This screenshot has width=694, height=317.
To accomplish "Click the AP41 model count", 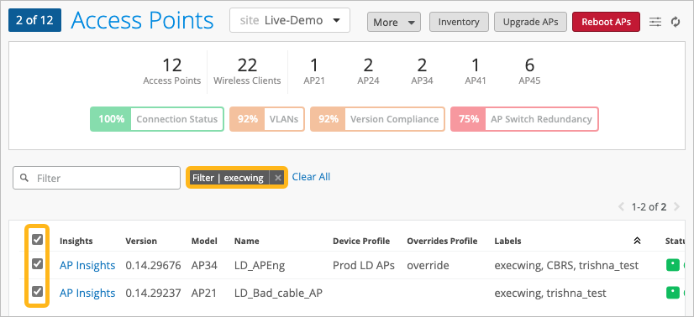I will (476, 71).
